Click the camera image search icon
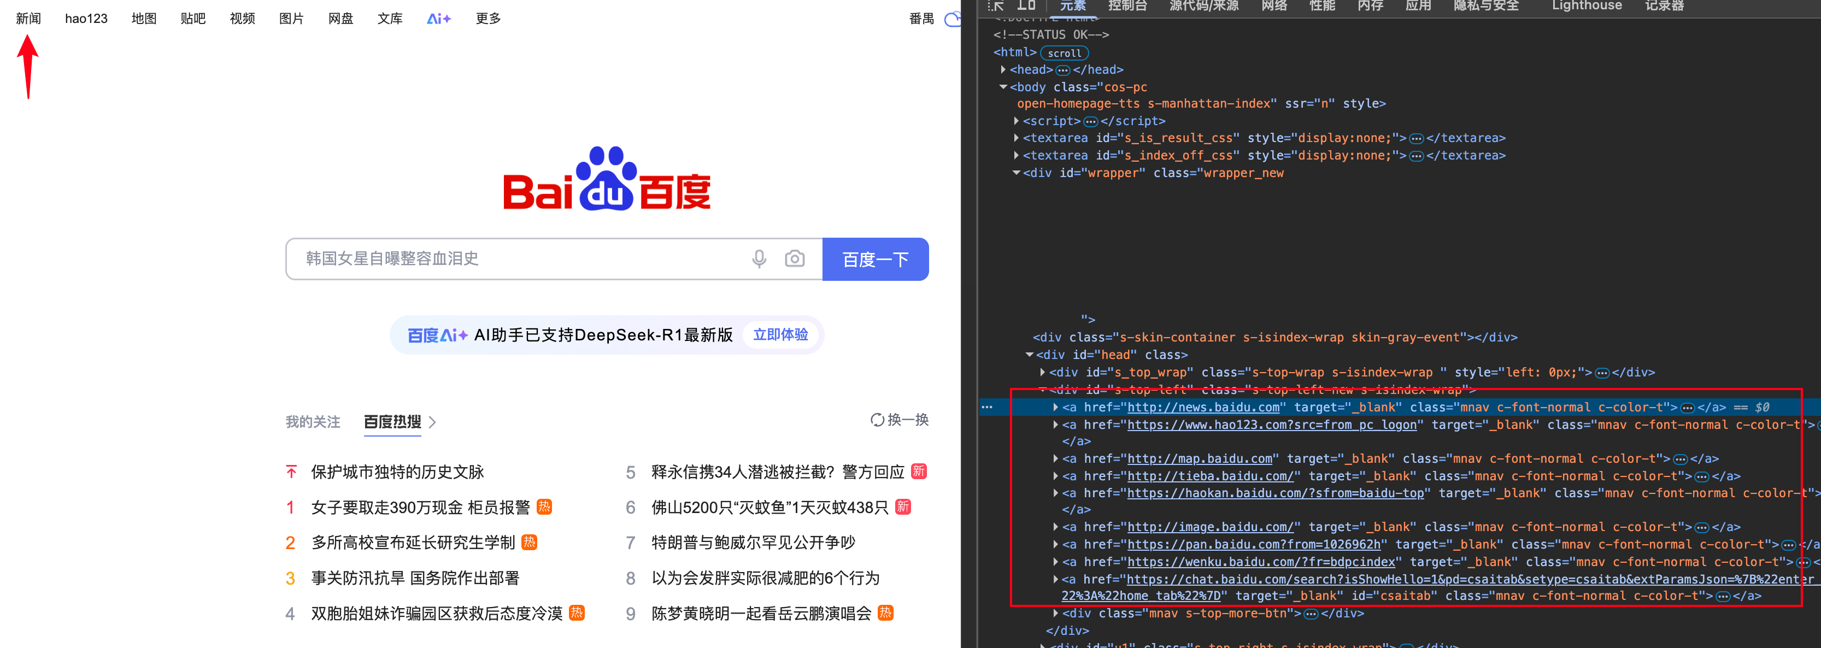This screenshot has height=648, width=1821. click(795, 260)
